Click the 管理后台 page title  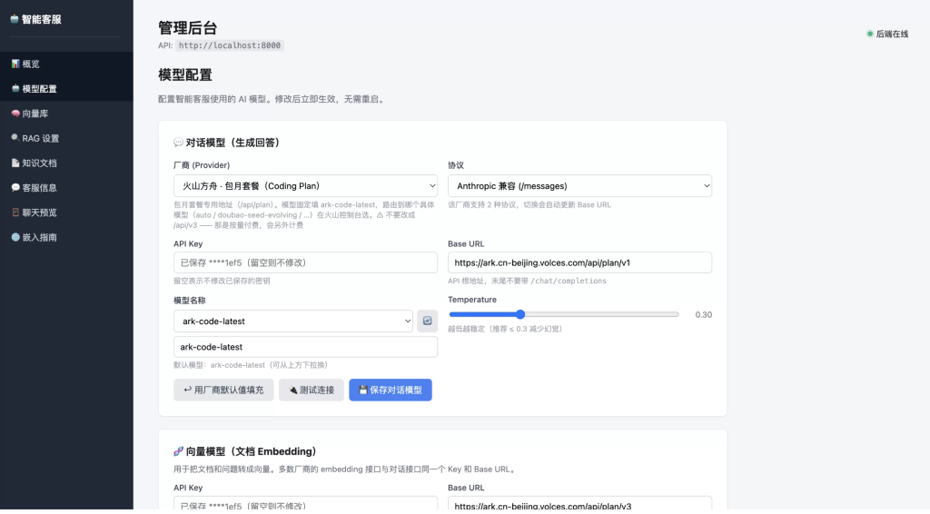tap(187, 27)
